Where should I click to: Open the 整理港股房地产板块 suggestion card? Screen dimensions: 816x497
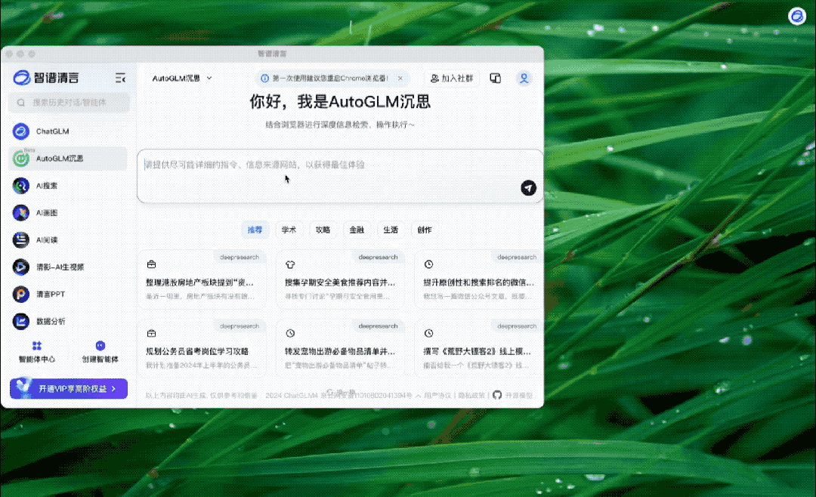(202, 279)
